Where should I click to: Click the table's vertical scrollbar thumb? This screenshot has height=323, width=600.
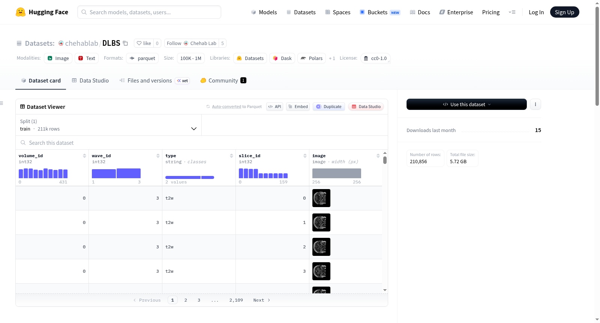point(385,160)
